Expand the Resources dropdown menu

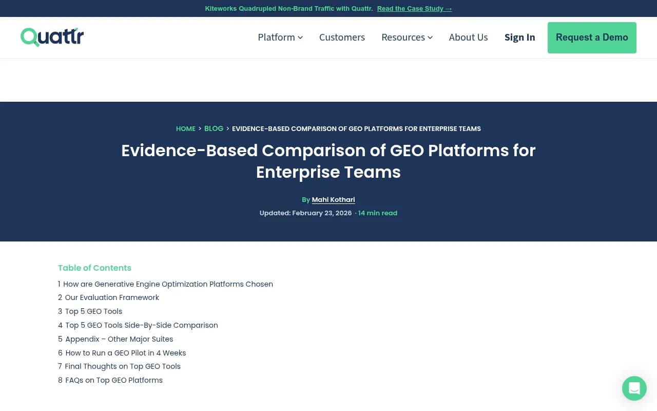407,37
